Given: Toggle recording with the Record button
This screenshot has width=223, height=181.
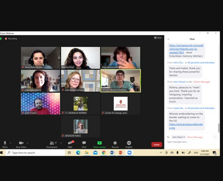Looking at the screenshot, I should pyautogui.click(x=115, y=143).
